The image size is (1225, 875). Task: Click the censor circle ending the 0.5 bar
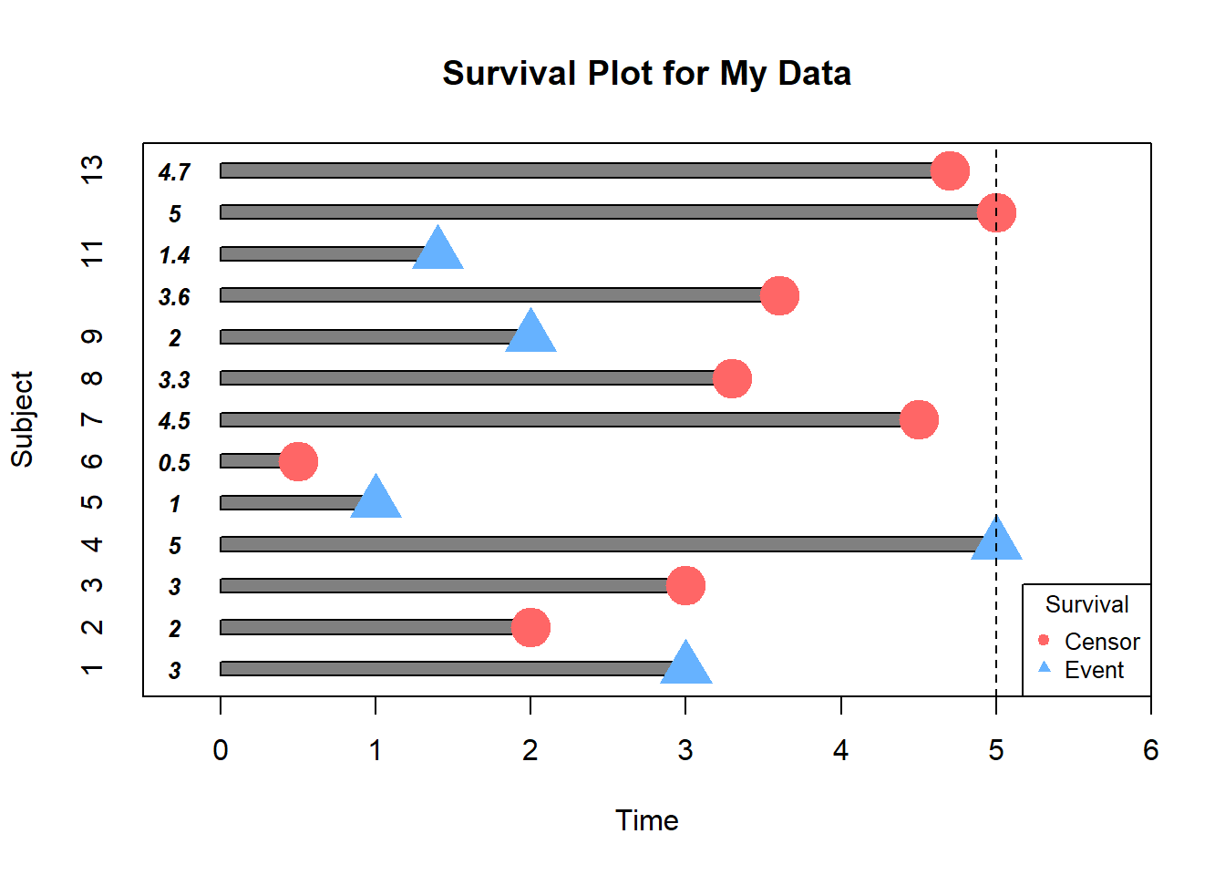click(x=298, y=461)
